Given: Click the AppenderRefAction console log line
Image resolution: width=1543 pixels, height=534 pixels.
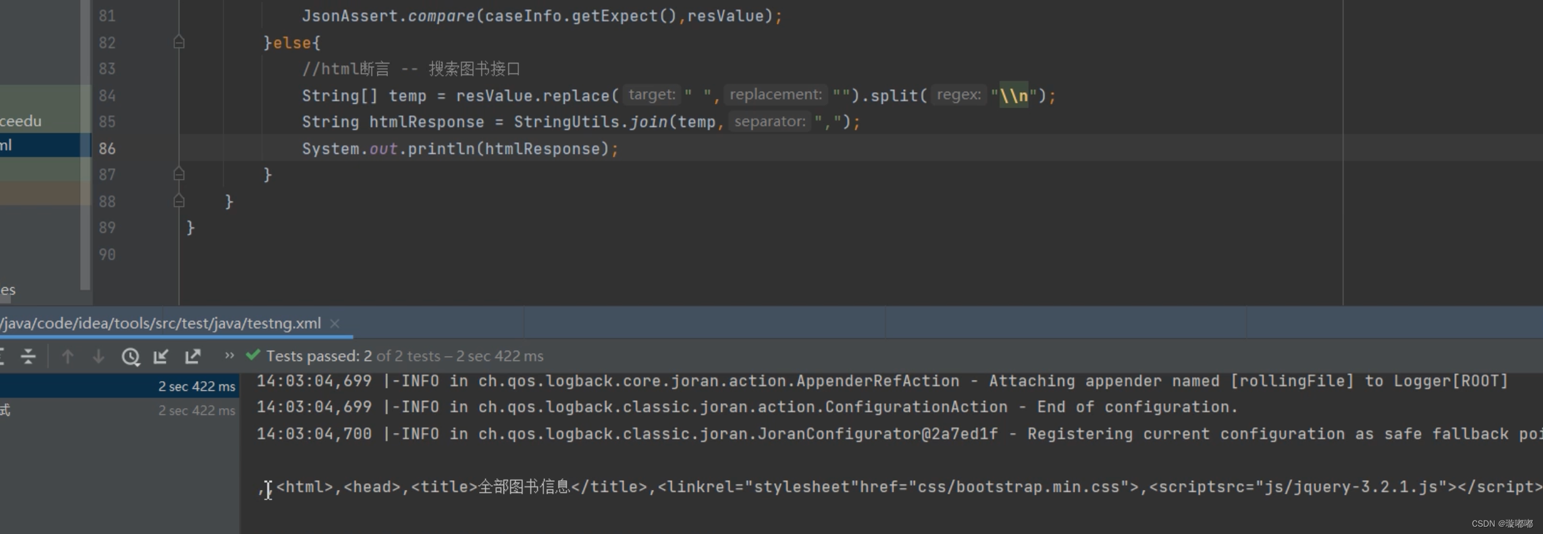Looking at the screenshot, I should point(882,381).
